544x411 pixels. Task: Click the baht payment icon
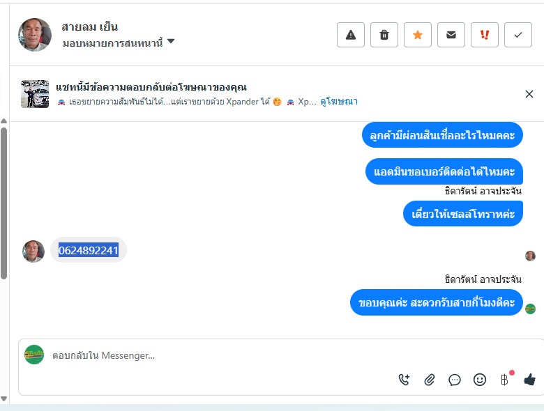coord(504,380)
